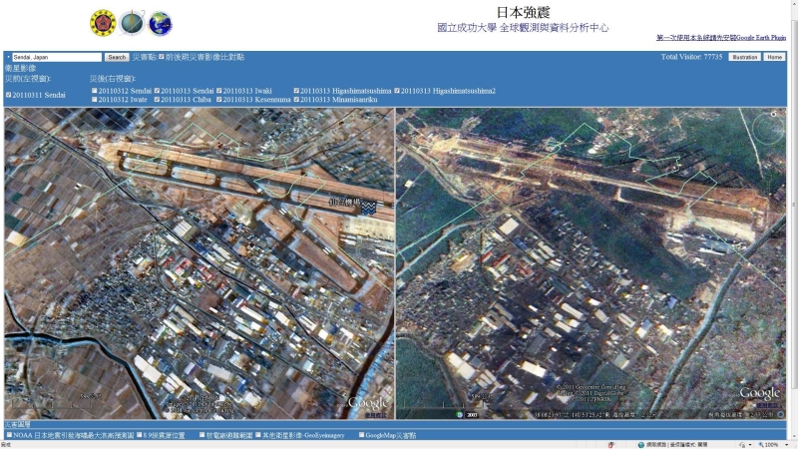Viewport: 798px width, 449px height.
Task: Click the 仙台機場 airport label on the map
Action: click(344, 203)
